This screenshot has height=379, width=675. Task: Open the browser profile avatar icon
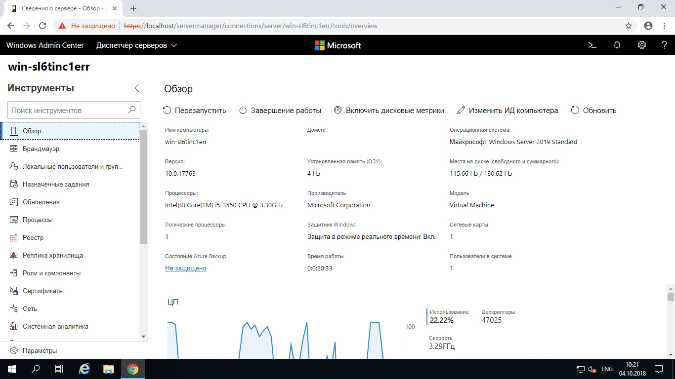tap(648, 26)
